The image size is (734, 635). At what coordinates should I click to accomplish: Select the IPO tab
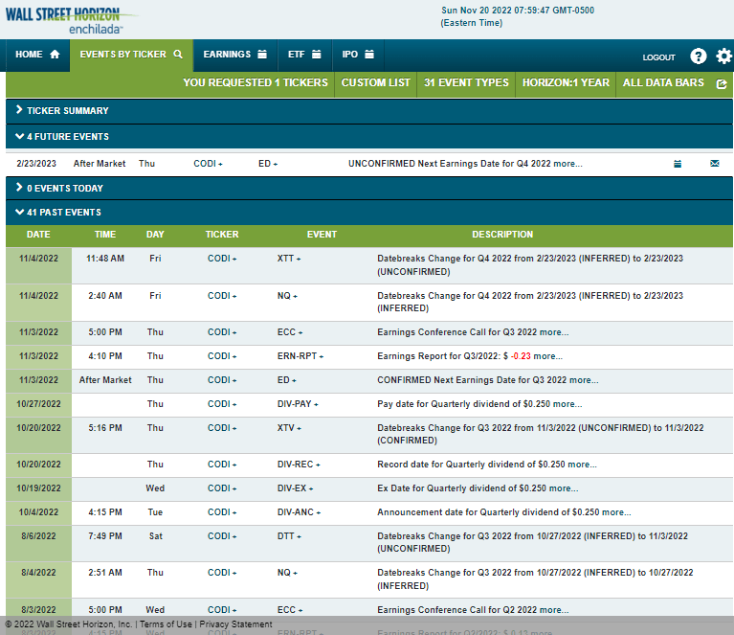[358, 55]
